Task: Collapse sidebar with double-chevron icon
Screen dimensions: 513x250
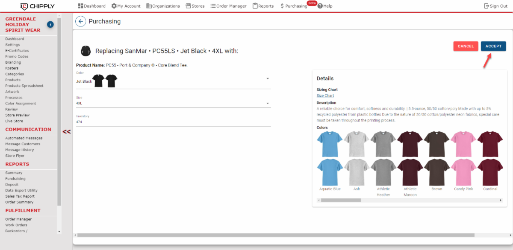Action: [x=67, y=131]
